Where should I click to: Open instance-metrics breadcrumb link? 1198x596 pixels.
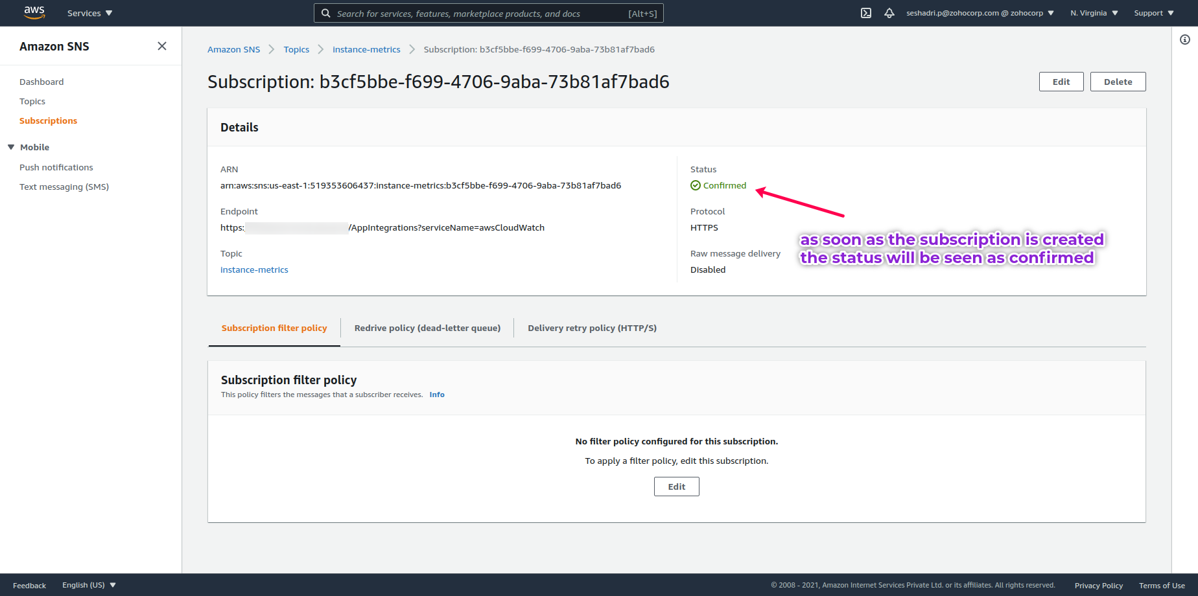pyautogui.click(x=366, y=49)
